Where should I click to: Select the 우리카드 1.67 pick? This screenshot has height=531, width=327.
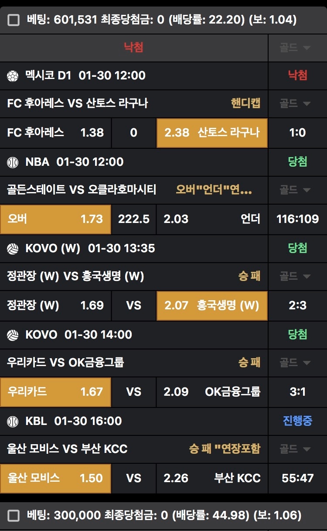click(x=55, y=391)
